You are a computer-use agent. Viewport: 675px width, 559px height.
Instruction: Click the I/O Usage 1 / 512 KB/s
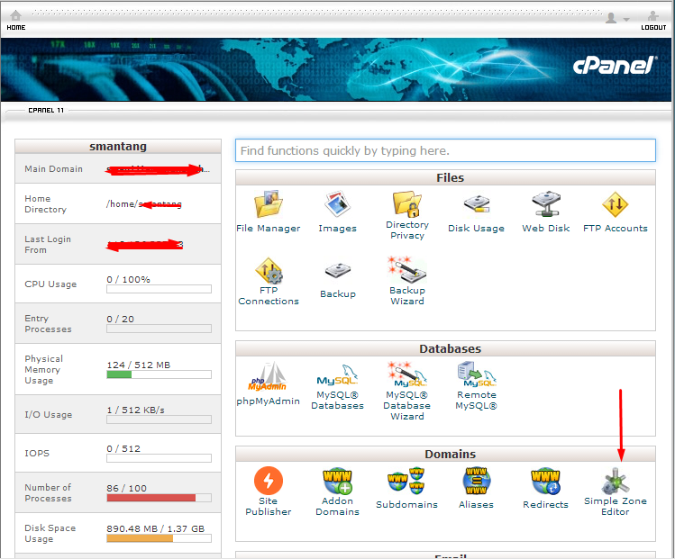coord(135,410)
